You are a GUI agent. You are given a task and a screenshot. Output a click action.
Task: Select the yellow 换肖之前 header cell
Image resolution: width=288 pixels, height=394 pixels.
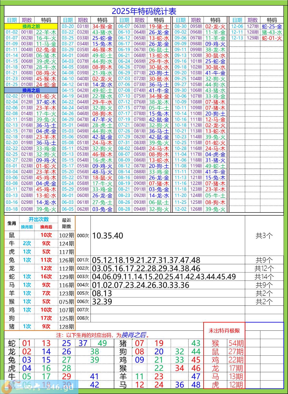coord(31,26)
